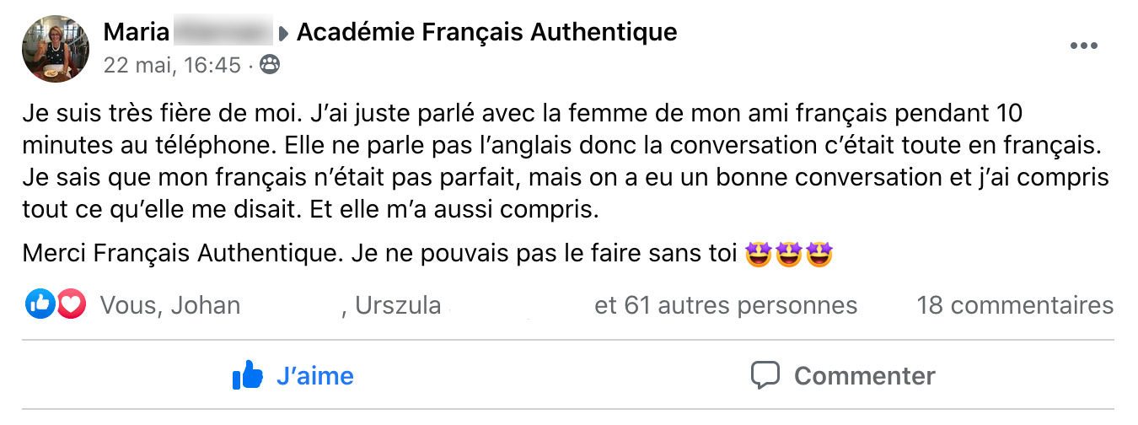Image resolution: width=1138 pixels, height=425 pixels.
Task: Click the speech bubble icon beside Commenter
Action: pyautogui.click(x=765, y=375)
